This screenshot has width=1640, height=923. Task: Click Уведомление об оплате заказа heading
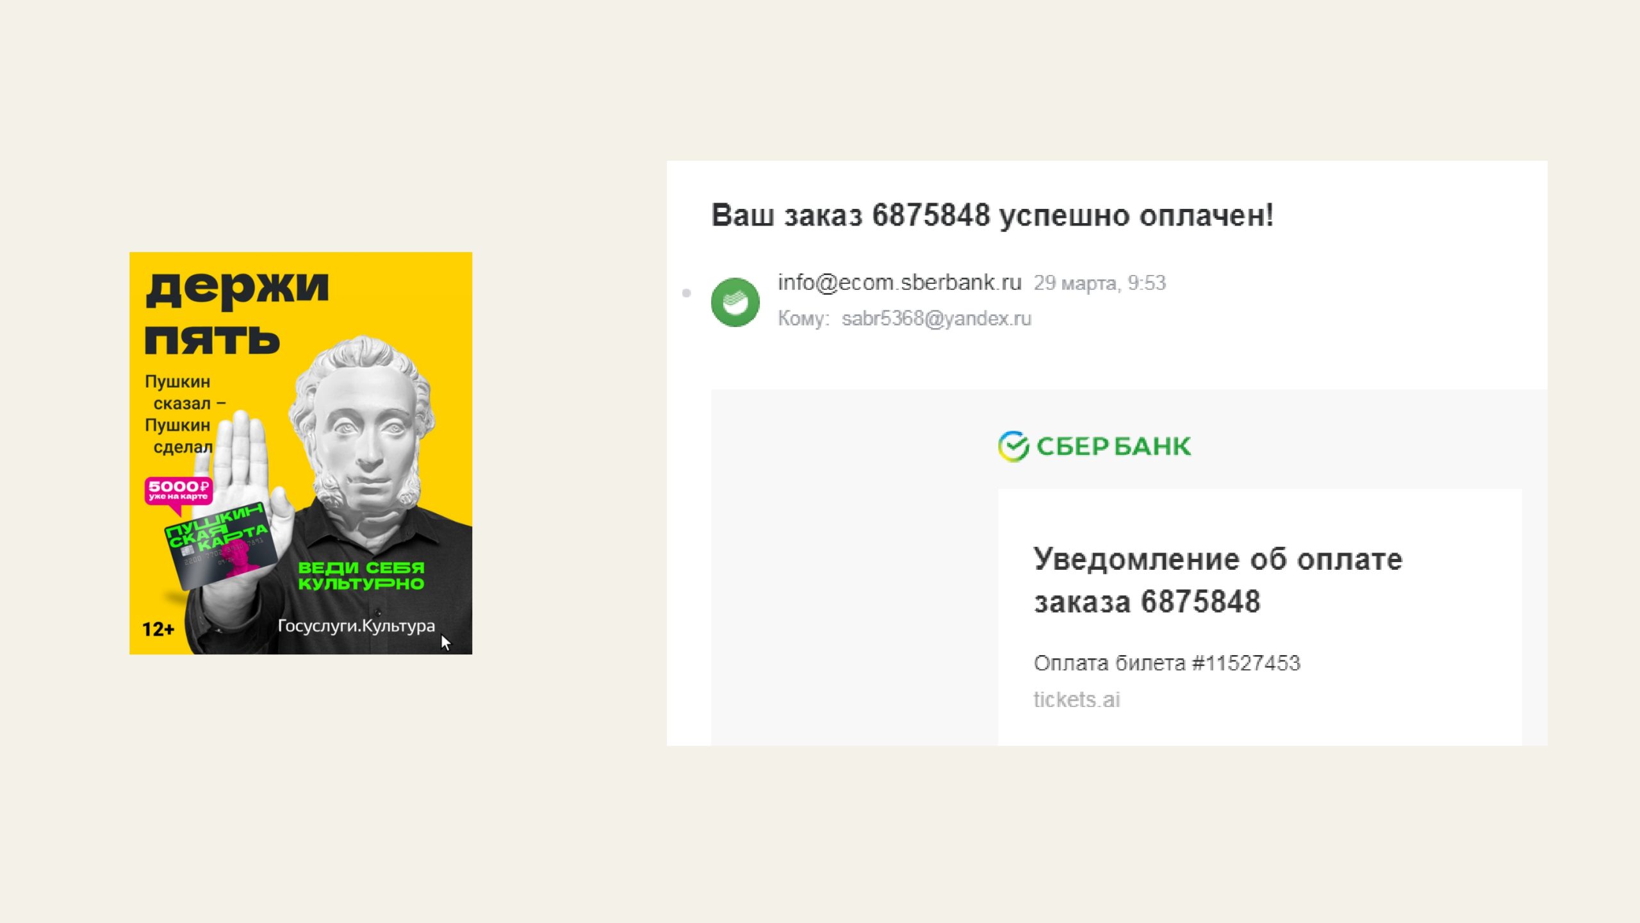(1218, 580)
